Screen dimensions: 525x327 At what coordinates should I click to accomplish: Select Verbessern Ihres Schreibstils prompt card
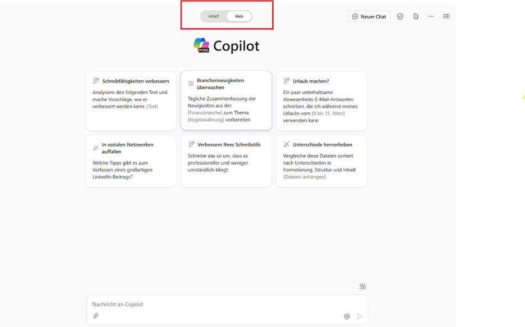coord(226,161)
